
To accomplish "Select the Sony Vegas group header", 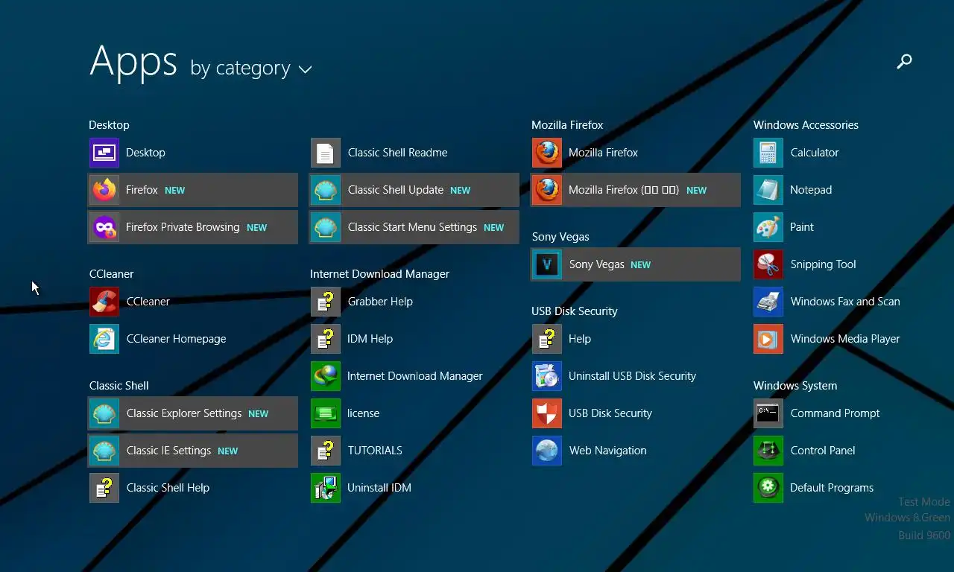I will [x=560, y=237].
